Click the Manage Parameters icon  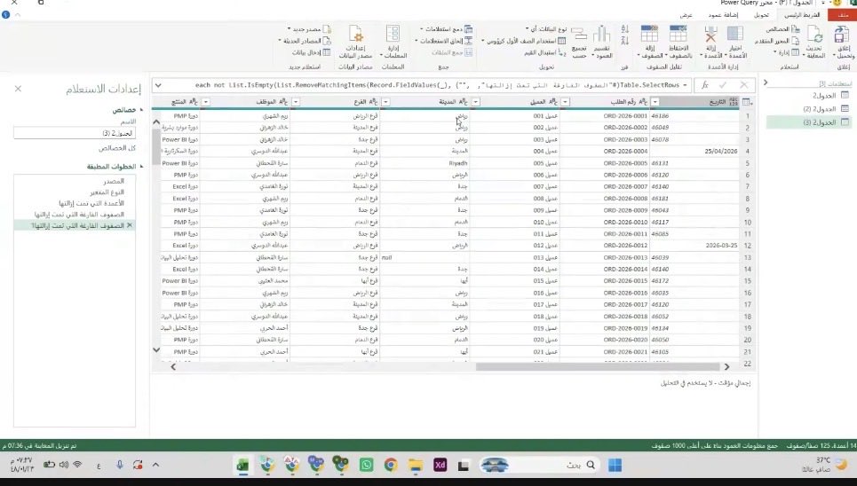point(393,34)
